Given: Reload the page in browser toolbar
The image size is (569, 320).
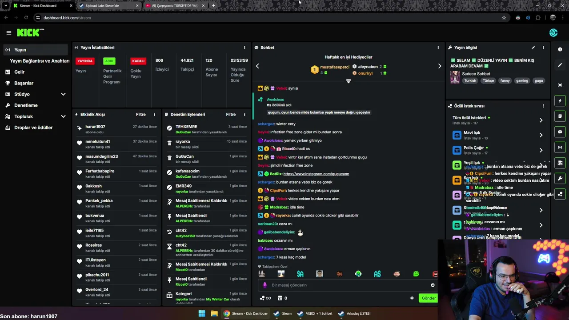Looking at the screenshot, I should 26,18.
